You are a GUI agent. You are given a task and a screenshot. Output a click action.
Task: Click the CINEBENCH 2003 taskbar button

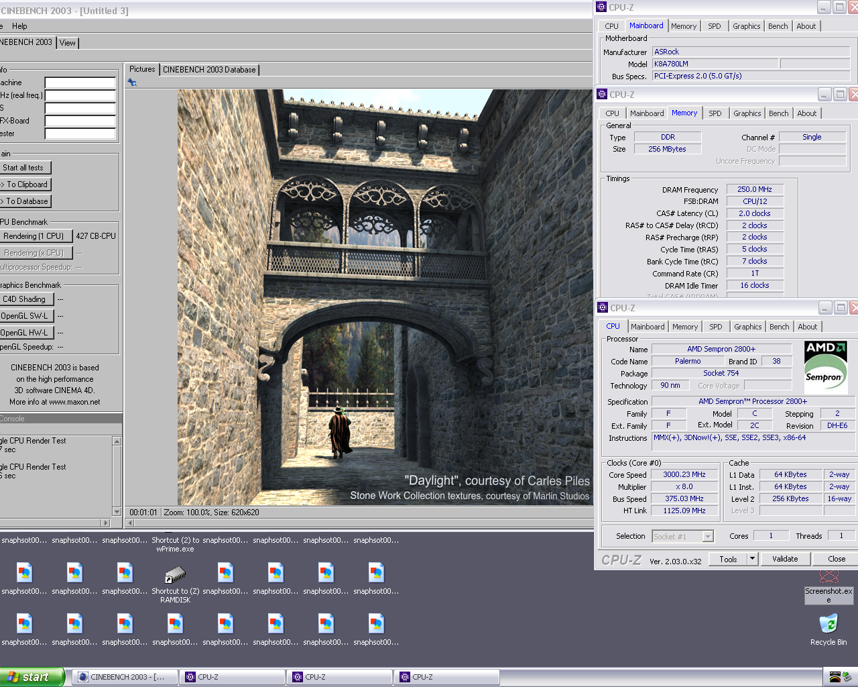click(125, 677)
